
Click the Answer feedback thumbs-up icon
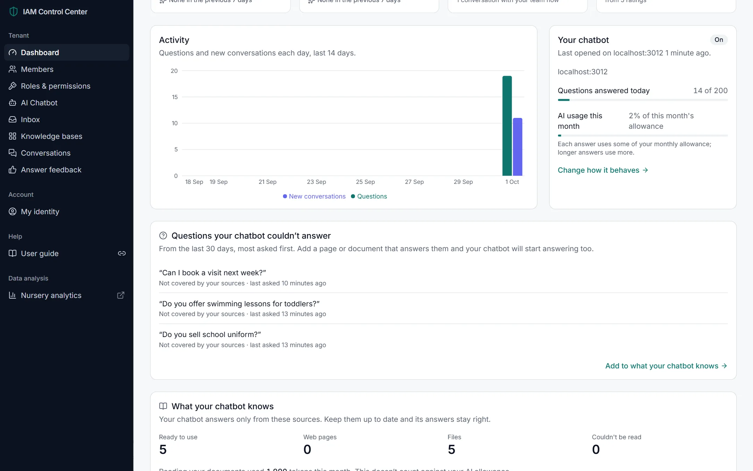click(x=13, y=170)
